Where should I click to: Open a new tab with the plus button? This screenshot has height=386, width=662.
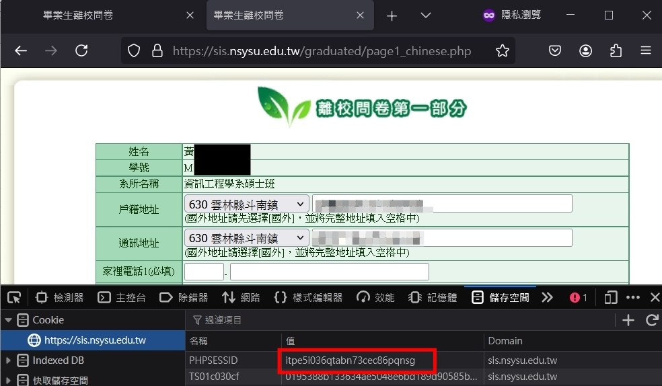point(392,16)
